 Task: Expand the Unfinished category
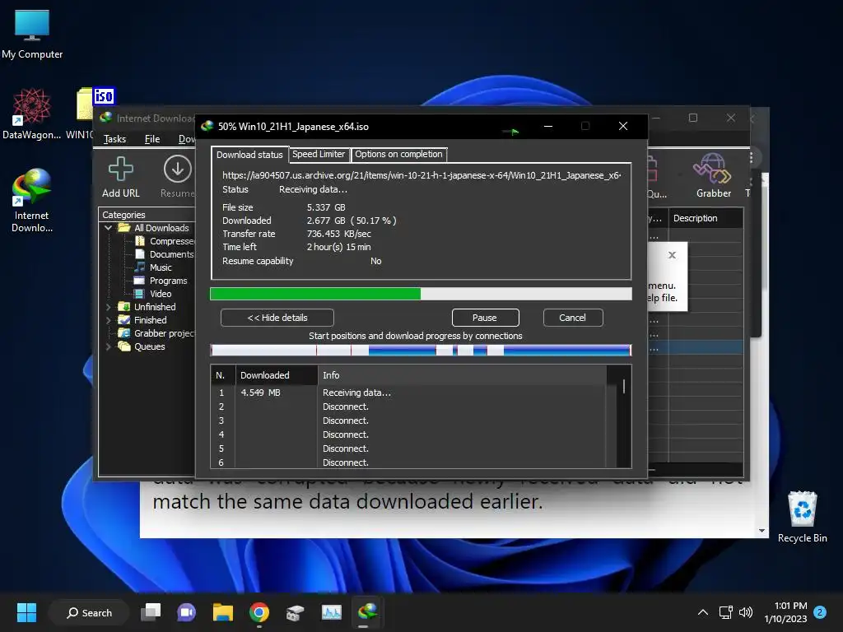click(109, 307)
